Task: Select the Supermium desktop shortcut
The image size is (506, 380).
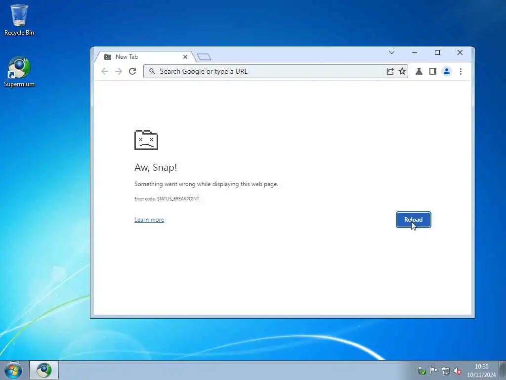Action: click(19, 72)
